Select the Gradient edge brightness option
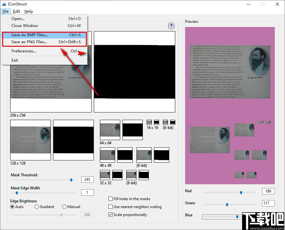This screenshot has width=285, height=230. (37, 206)
